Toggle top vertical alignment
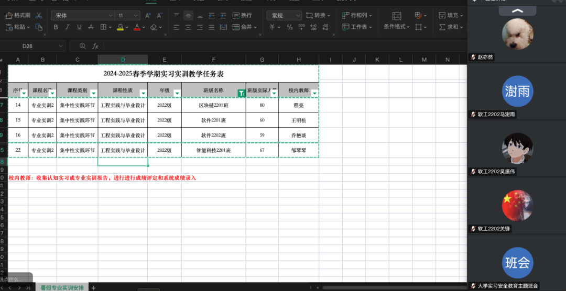The width and height of the screenshot is (566, 291). tap(177, 16)
